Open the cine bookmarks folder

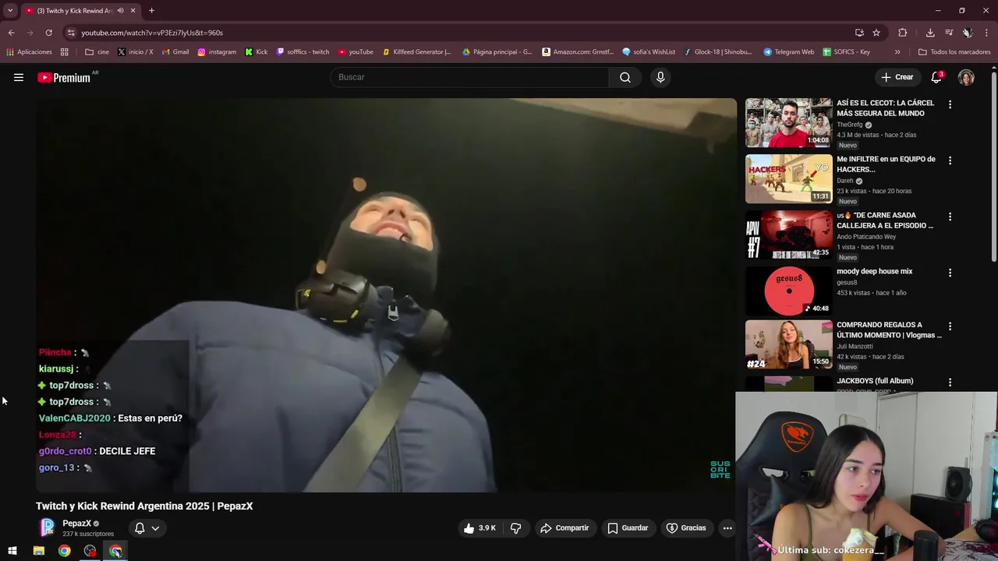click(97, 52)
